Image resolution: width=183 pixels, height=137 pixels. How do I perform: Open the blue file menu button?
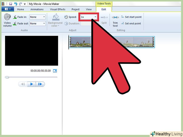8,9
